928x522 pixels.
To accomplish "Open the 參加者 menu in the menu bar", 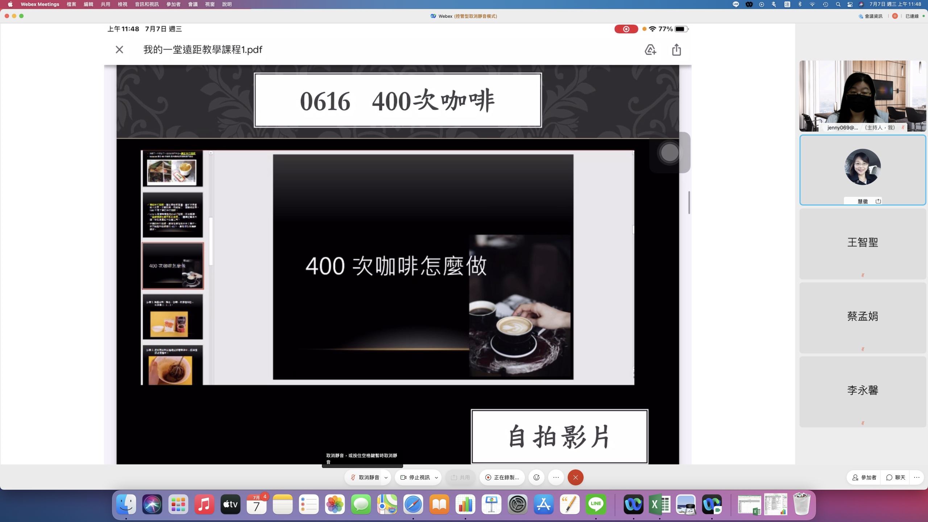I will coord(173,4).
